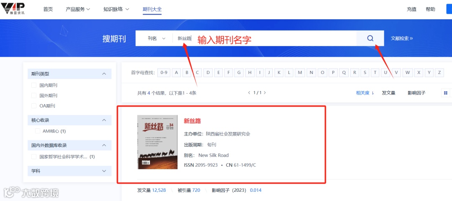Open 文献检索 link
452x201 pixels.
coord(402,38)
